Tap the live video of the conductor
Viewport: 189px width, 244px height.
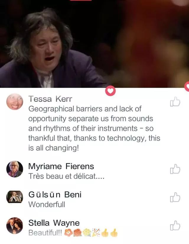(94, 44)
